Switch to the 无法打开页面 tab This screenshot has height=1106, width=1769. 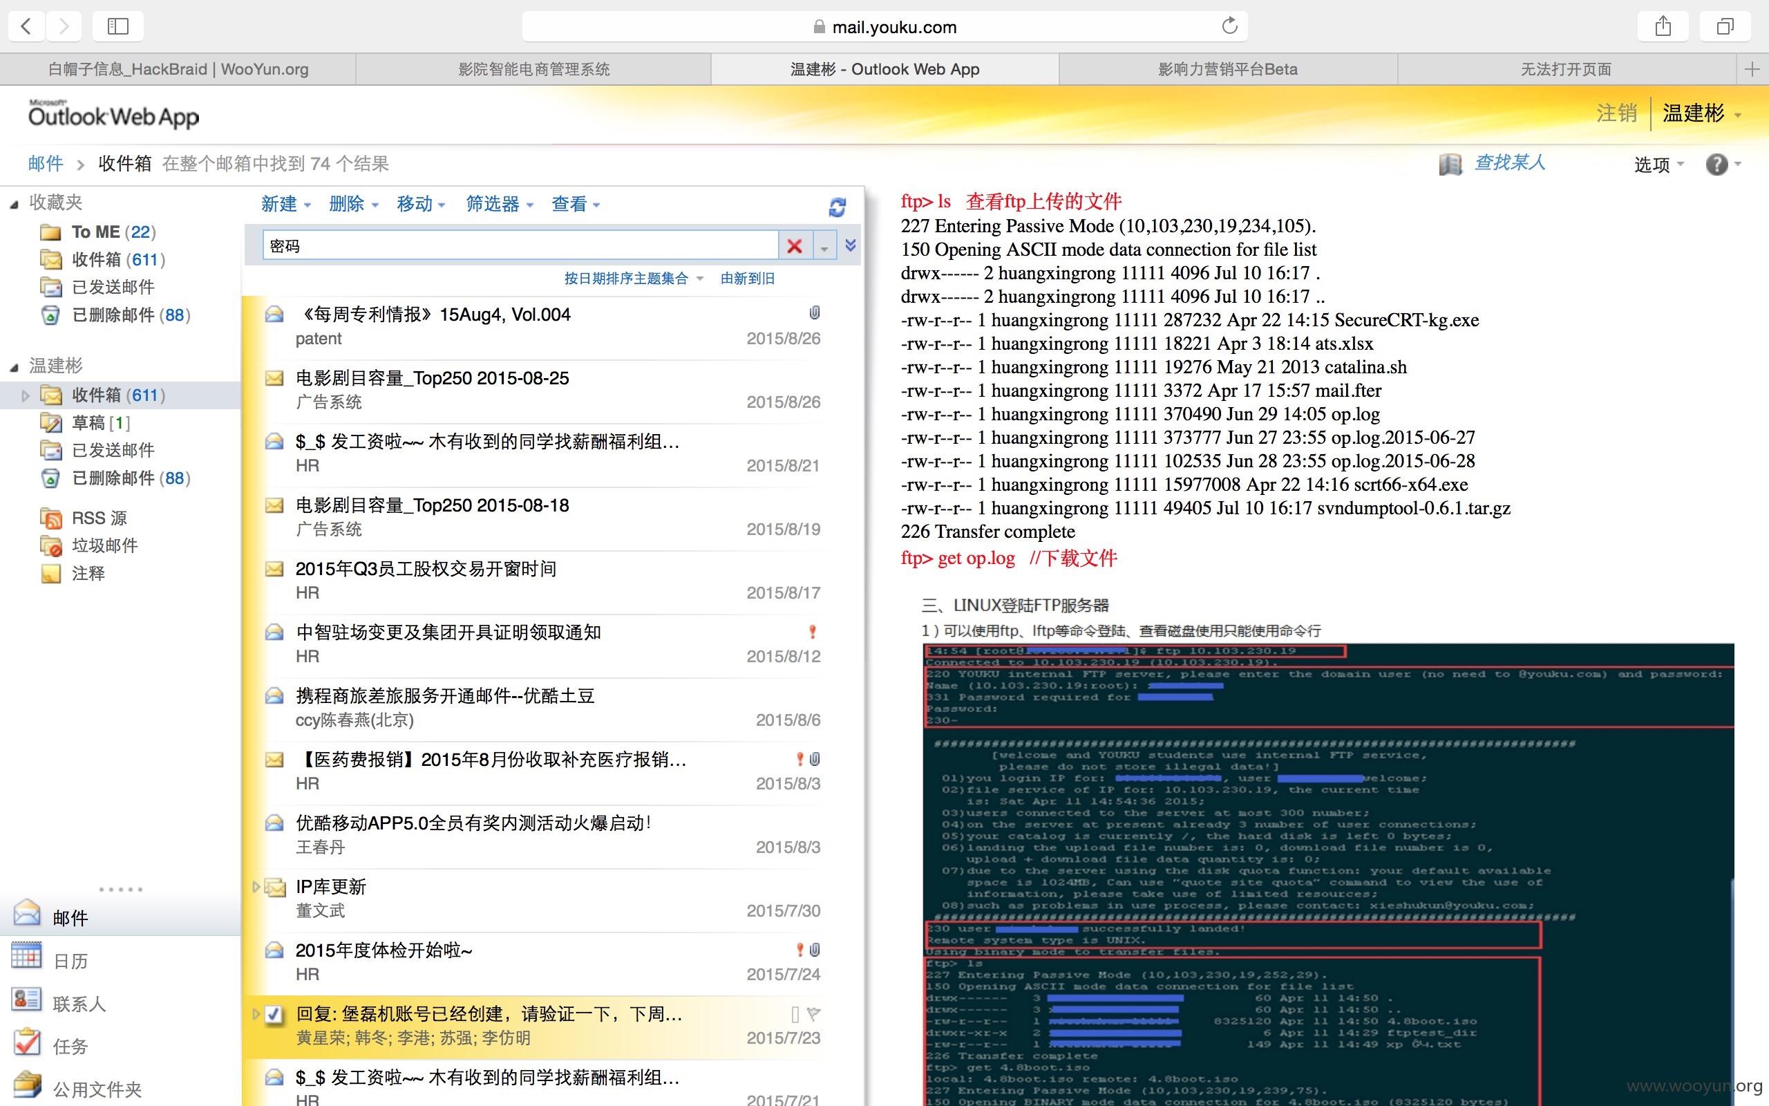(1567, 70)
